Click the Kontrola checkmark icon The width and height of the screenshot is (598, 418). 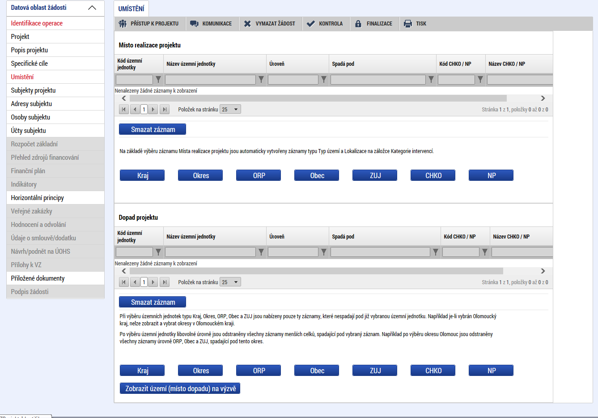click(311, 24)
